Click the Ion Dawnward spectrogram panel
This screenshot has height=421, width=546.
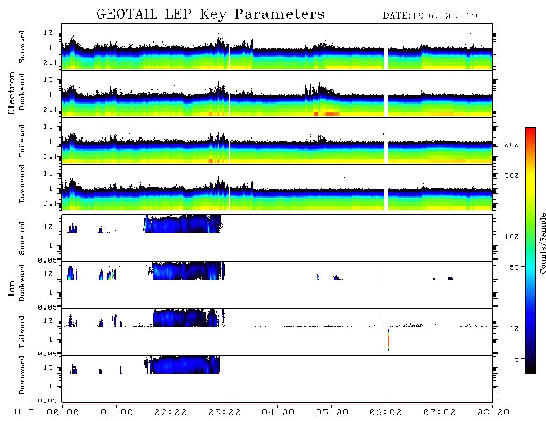(x=277, y=379)
